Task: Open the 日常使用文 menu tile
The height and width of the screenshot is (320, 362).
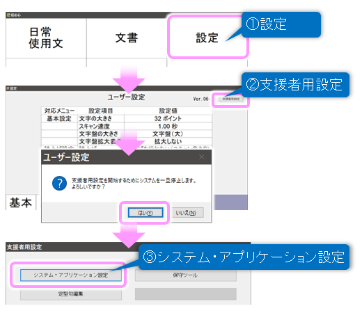Action: click(46, 38)
